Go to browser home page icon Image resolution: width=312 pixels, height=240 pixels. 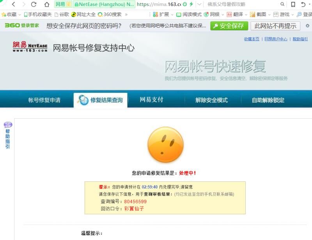click(x=47, y=4)
